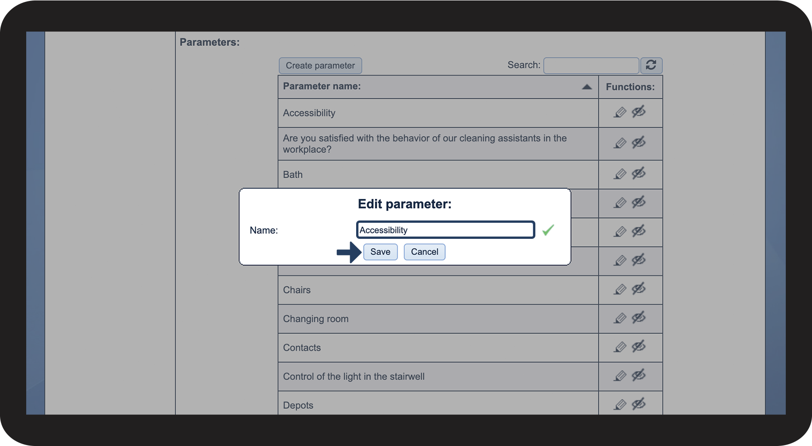The height and width of the screenshot is (446, 812).
Task: Click the Name input field containing Accessibility
Action: coord(445,230)
